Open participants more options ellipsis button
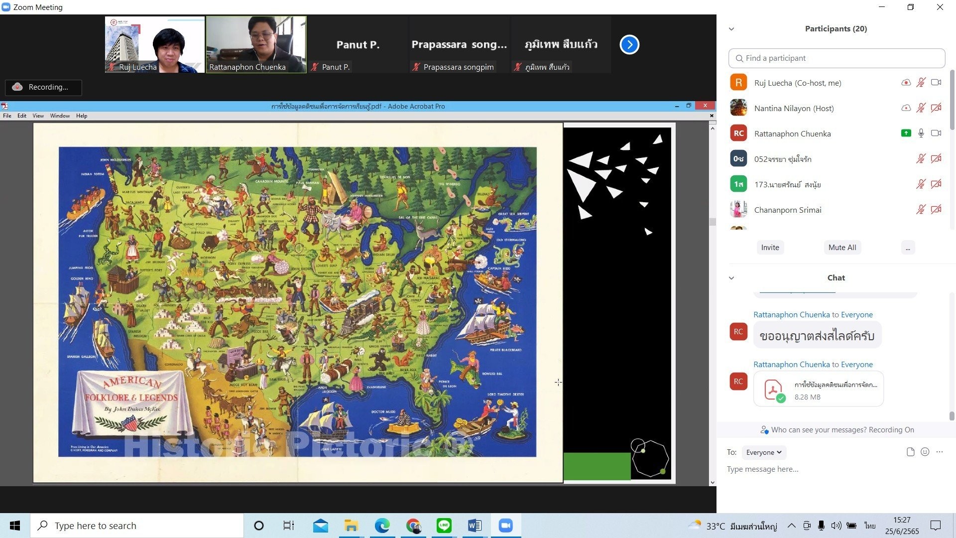Screen dimensions: 956x538 click(x=908, y=248)
